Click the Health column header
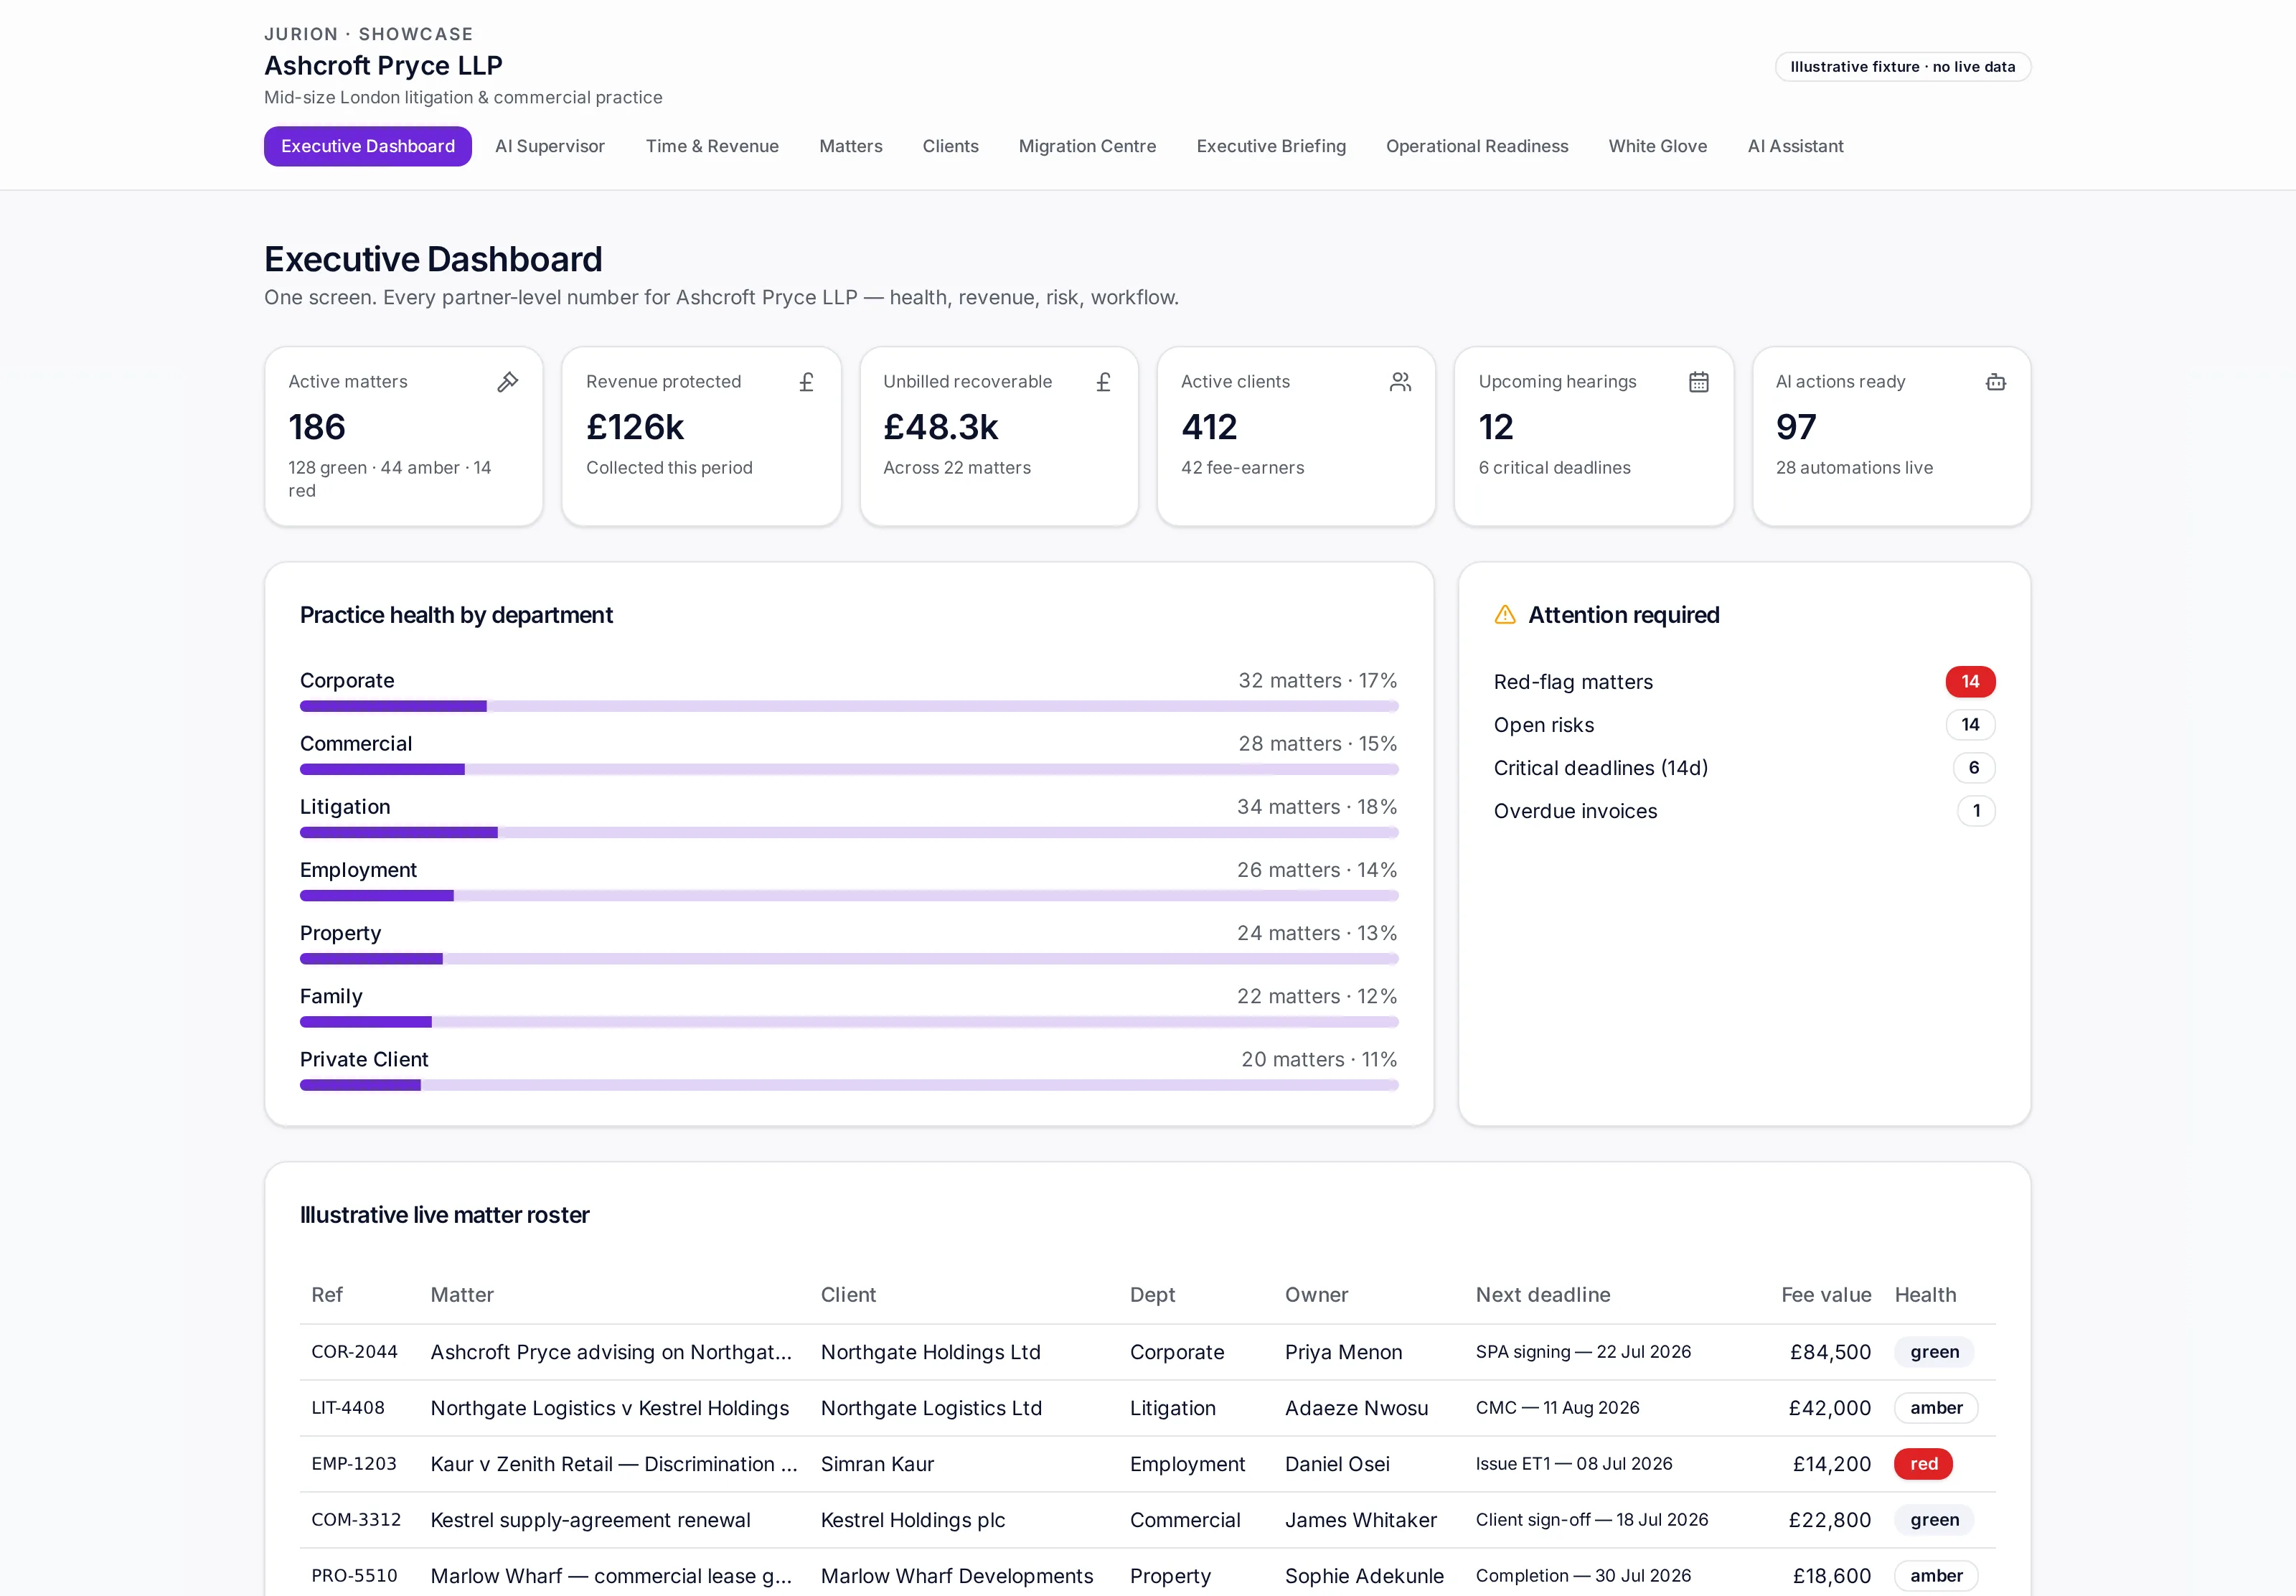 [1925, 1295]
